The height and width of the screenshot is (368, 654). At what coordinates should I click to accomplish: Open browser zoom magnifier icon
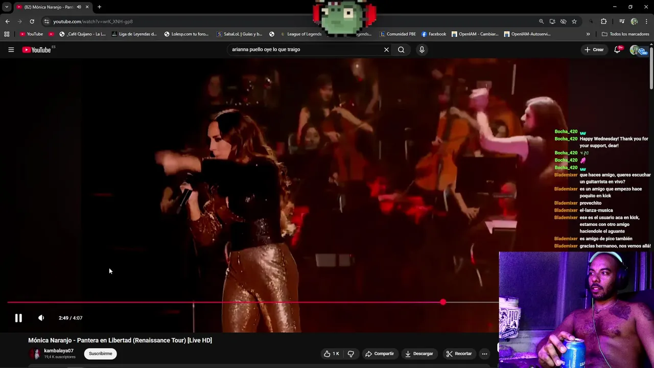[x=541, y=21]
